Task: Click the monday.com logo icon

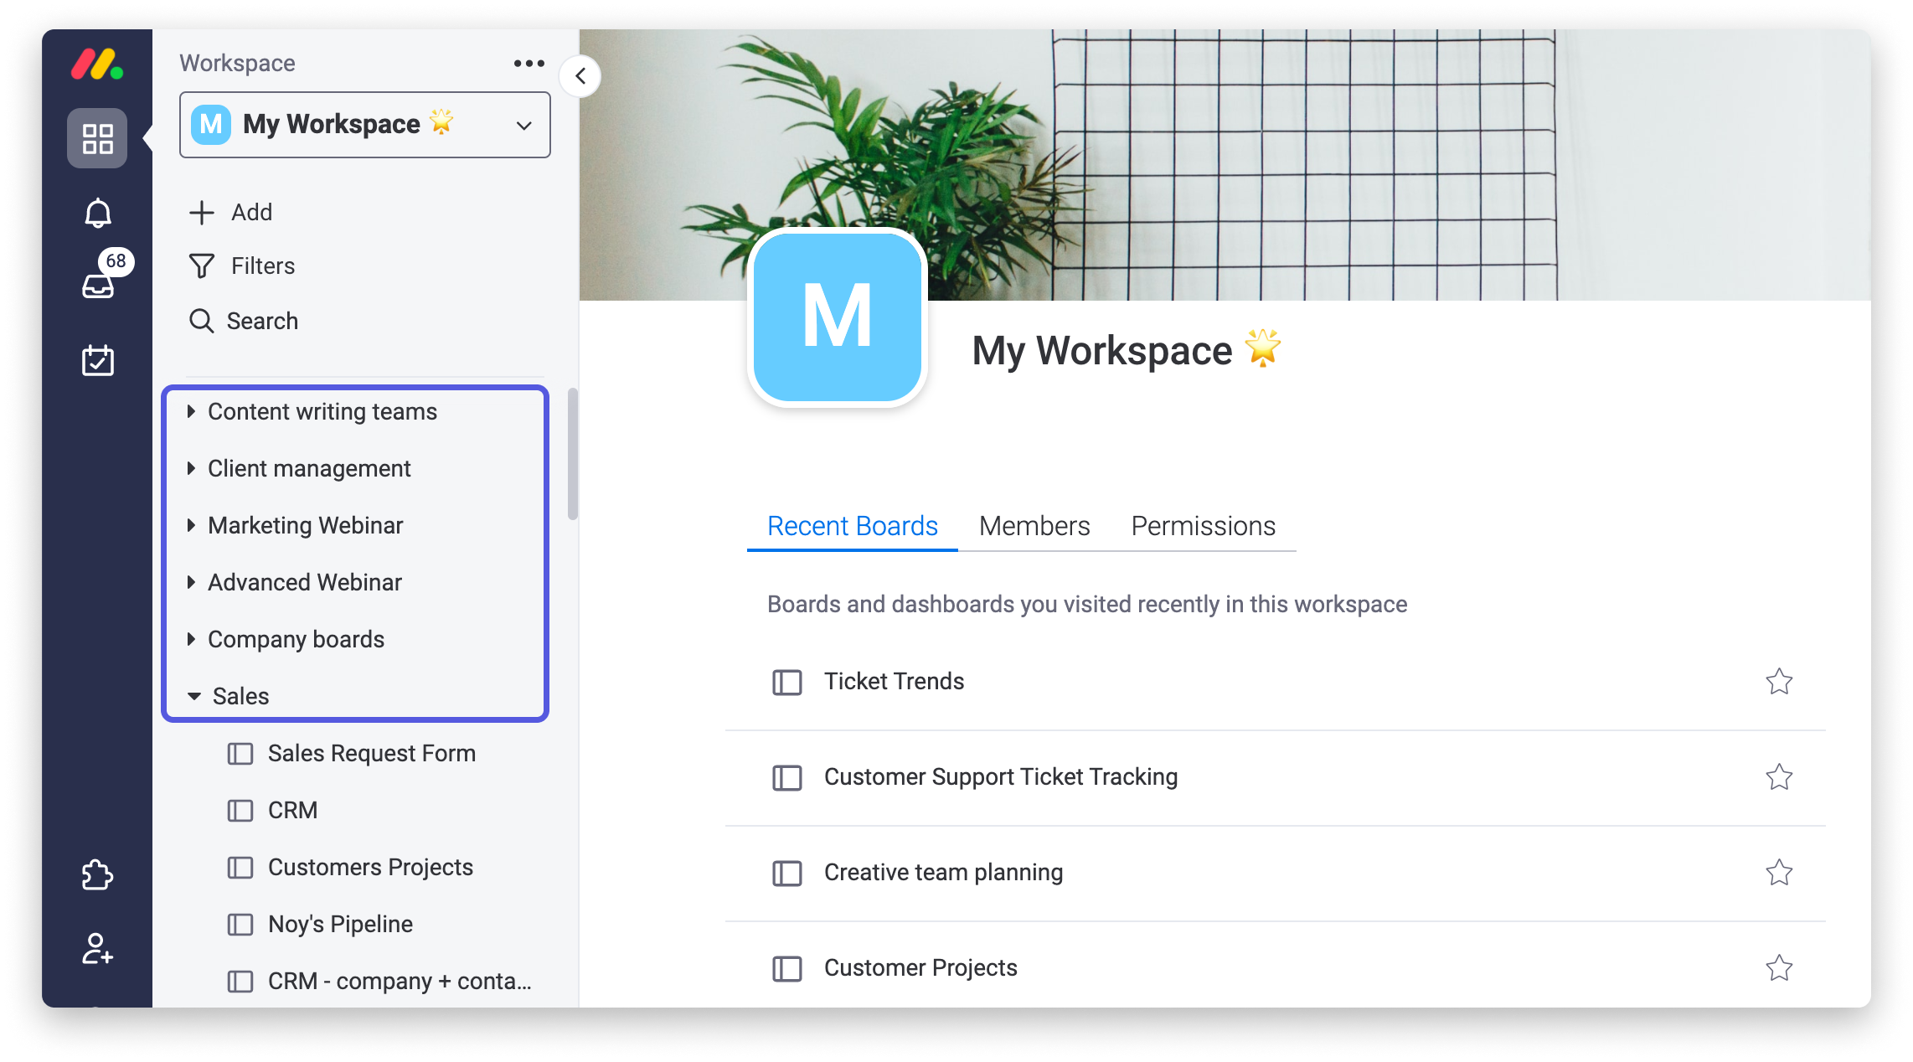Action: click(x=97, y=64)
